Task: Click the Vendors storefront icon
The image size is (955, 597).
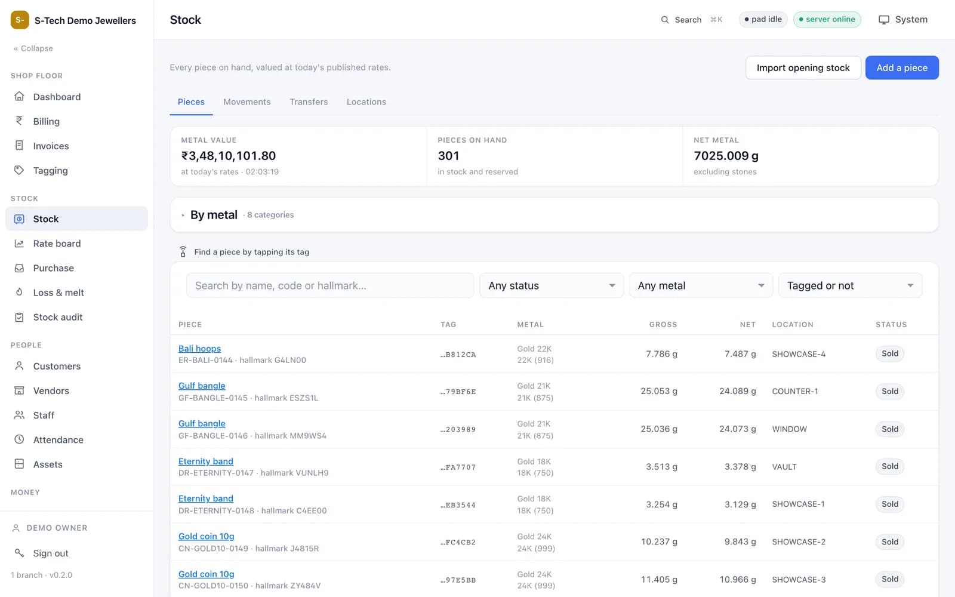Action: point(19,390)
